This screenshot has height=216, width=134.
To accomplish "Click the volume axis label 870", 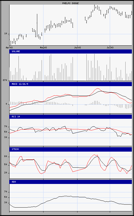I will 5,80.
